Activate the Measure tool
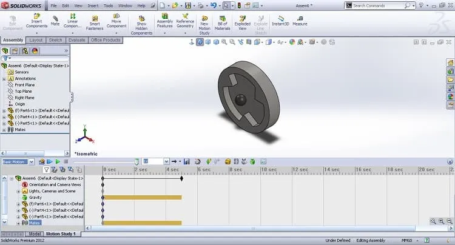455x245 pixels. pos(300,21)
